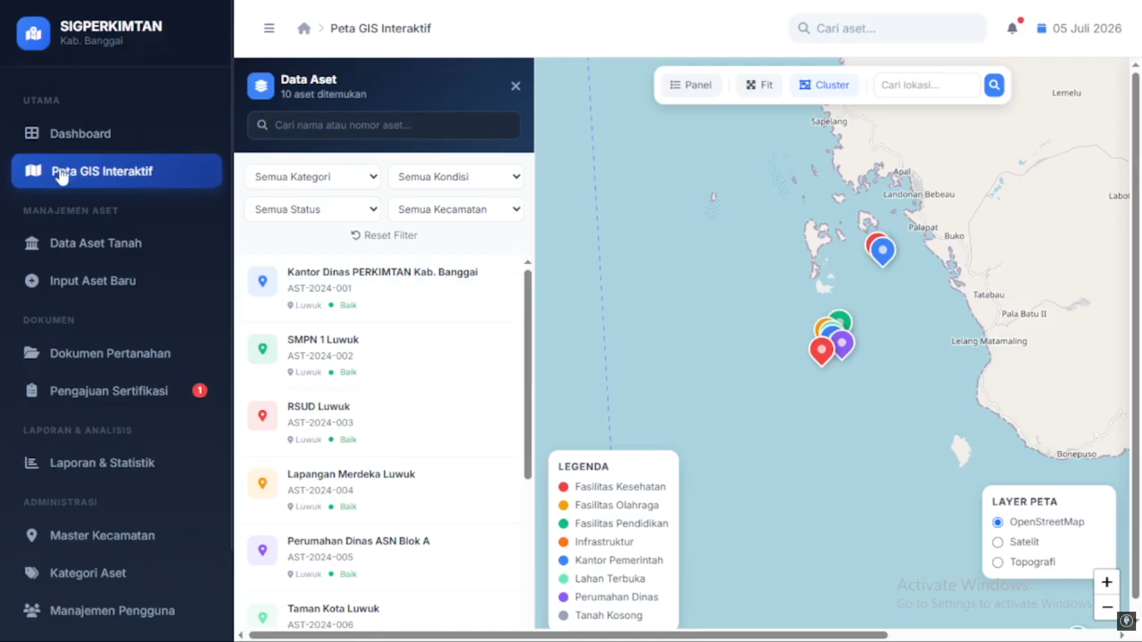Click the horizontal page scrollbar
The width and height of the screenshot is (1142, 642).
(568, 635)
